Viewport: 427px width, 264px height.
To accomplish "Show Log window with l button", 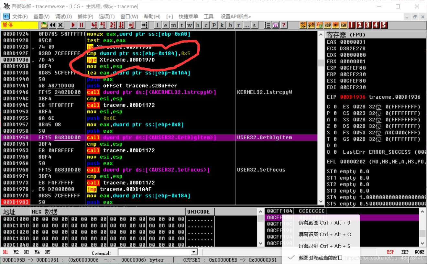I will [x=158, y=25].
